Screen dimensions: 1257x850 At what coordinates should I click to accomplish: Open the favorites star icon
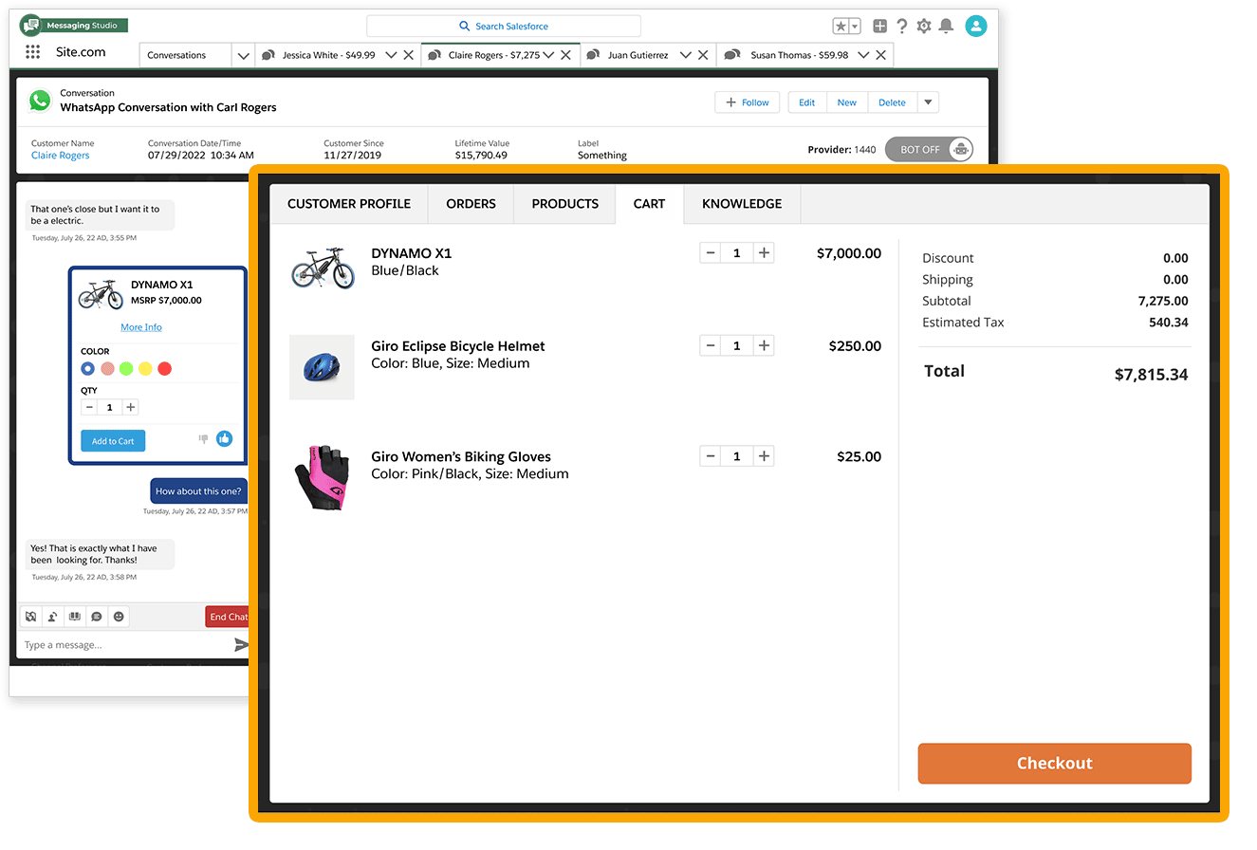point(841,27)
